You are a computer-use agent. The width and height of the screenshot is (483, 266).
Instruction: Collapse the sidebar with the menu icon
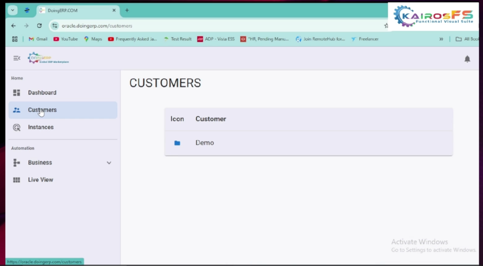coord(17,58)
